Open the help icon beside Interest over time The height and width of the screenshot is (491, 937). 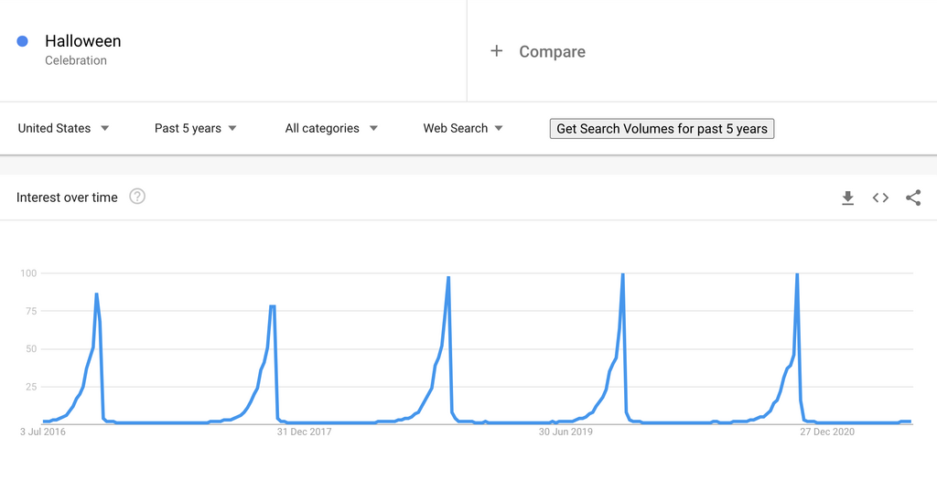137,197
